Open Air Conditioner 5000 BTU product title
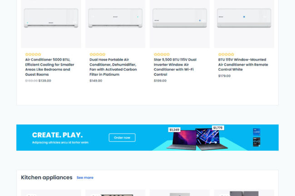 [x=49, y=67]
